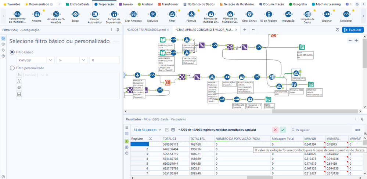Open the Junção tool category
Image resolution: width=367 pixels, height=179 pixels.
coord(125,4)
